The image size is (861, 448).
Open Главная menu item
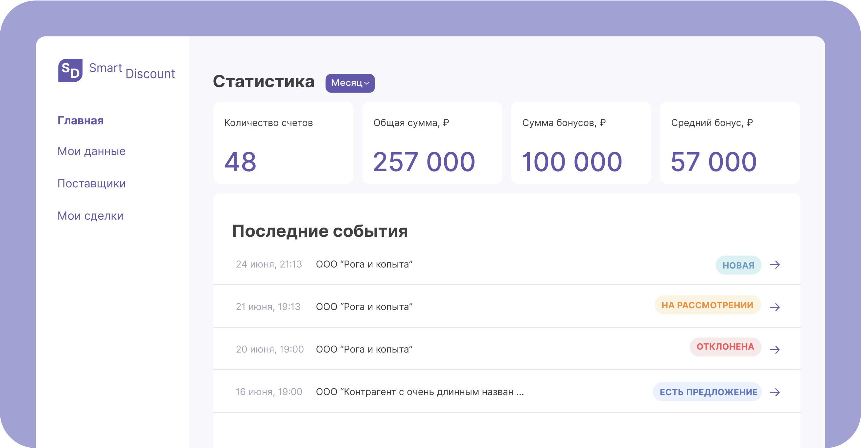click(81, 120)
